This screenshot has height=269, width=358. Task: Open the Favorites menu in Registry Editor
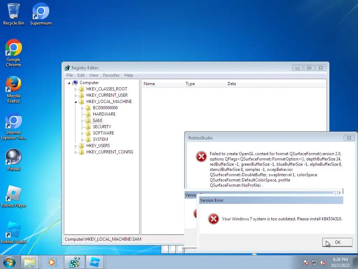pos(111,75)
